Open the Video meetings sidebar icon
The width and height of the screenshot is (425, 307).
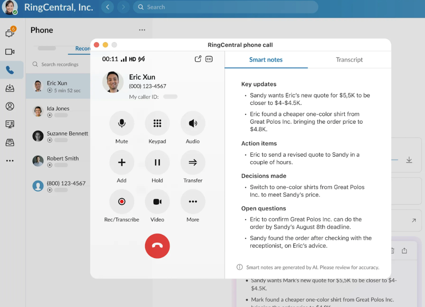(x=10, y=52)
